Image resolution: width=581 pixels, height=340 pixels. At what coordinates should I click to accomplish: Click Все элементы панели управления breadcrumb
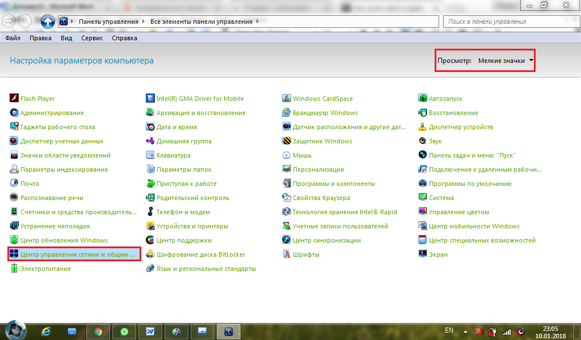click(x=201, y=22)
